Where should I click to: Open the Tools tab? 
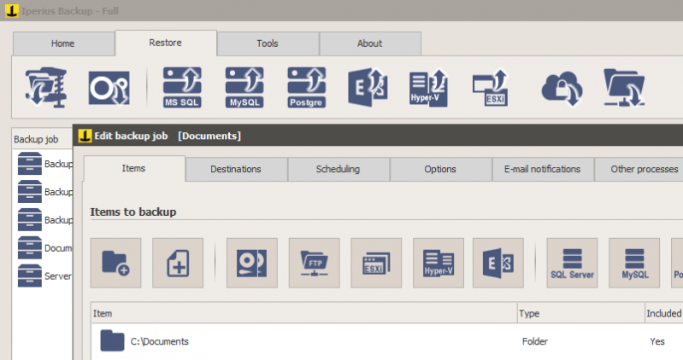268,44
